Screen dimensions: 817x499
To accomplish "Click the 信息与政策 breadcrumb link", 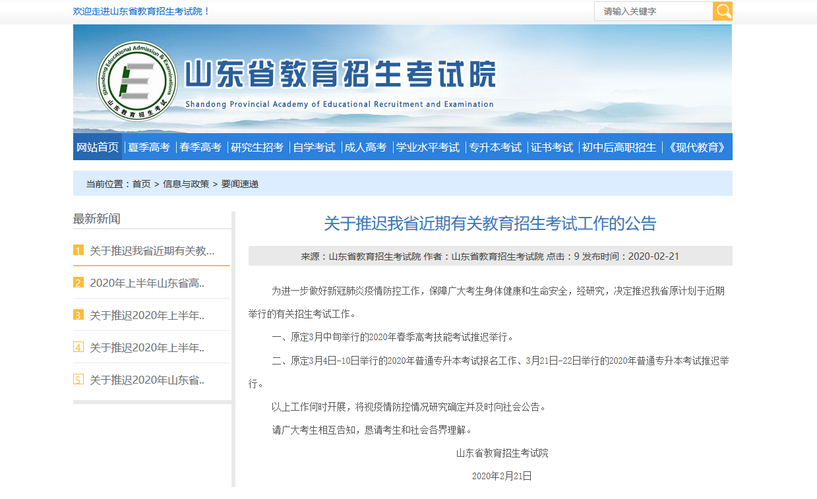I will (186, 184).
